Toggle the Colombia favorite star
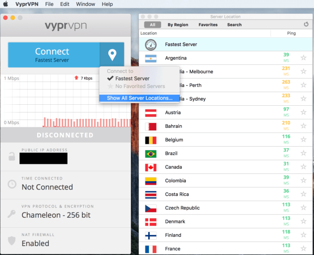 304,180
